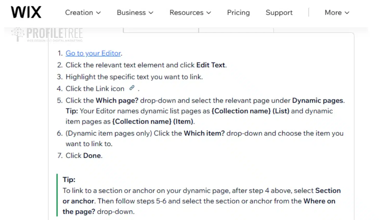Open the Pricing menu item
The height and width of the screenshot is (220, 390).
point(238,12)
